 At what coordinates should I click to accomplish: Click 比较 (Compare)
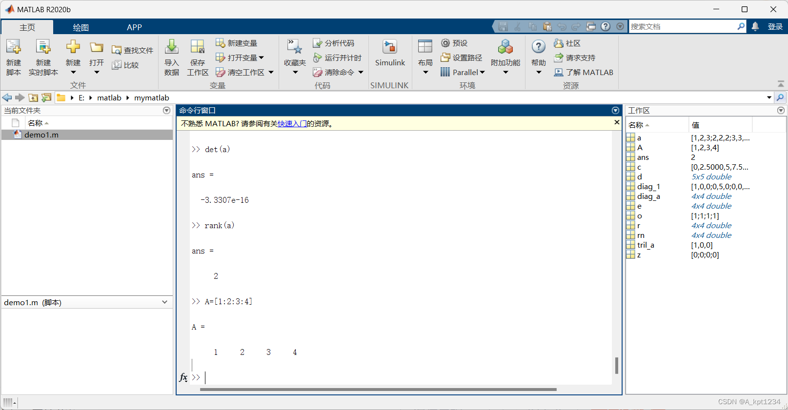[125, 65]
